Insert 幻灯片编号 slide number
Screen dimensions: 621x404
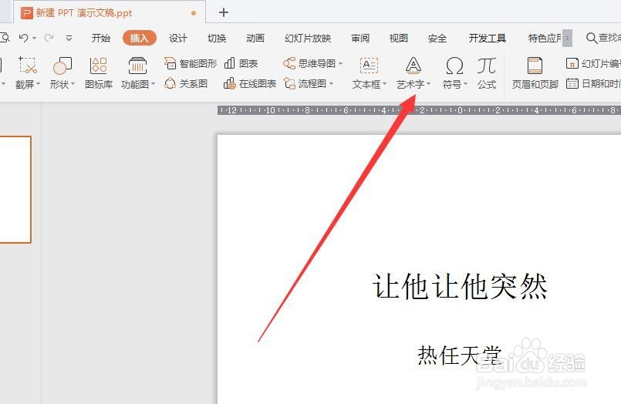click(x=593, y=63)
